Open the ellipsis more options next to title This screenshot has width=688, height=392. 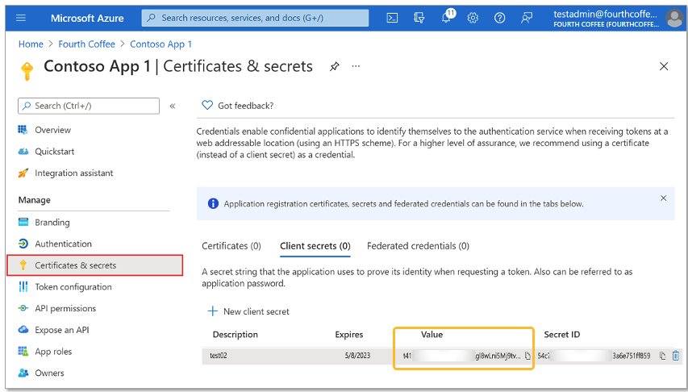pyautogui.click(x=356, y=66)
